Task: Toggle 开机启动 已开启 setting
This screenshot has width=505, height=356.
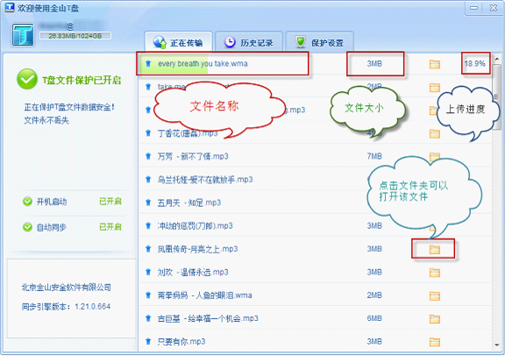Action: coord(110,202)
